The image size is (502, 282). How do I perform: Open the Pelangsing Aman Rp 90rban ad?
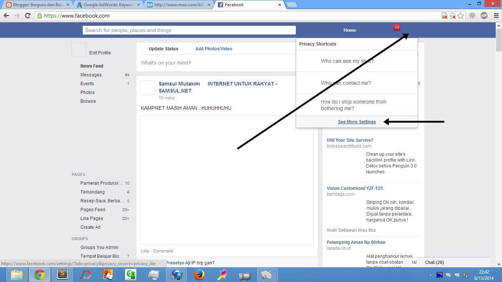click(356, 242)
